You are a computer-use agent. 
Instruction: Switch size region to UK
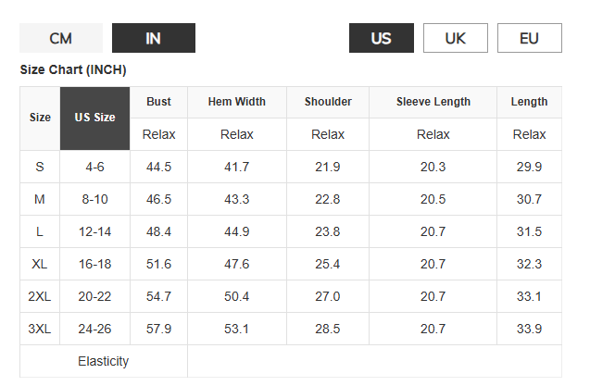[x=456, y=38]
